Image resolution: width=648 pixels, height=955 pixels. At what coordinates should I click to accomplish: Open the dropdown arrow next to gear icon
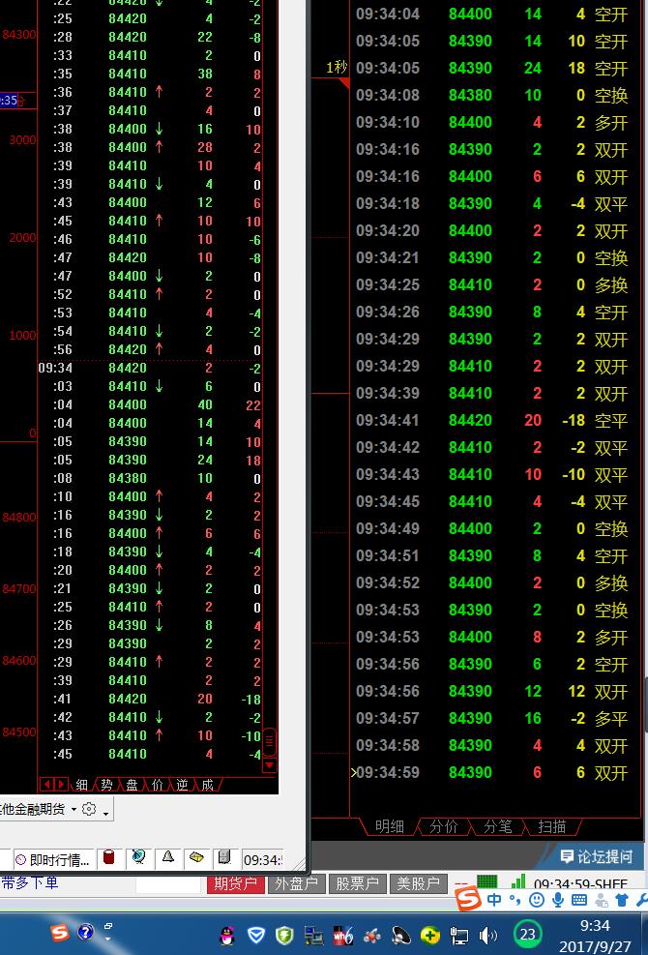click(x=105, y=811)
